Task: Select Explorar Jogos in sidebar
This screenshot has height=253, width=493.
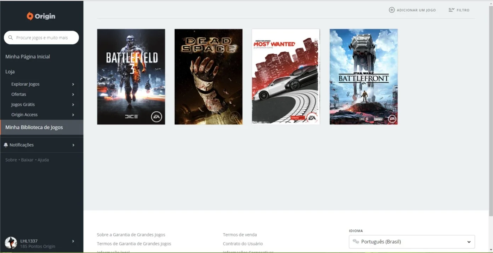Action: click(x=25, y=84)
